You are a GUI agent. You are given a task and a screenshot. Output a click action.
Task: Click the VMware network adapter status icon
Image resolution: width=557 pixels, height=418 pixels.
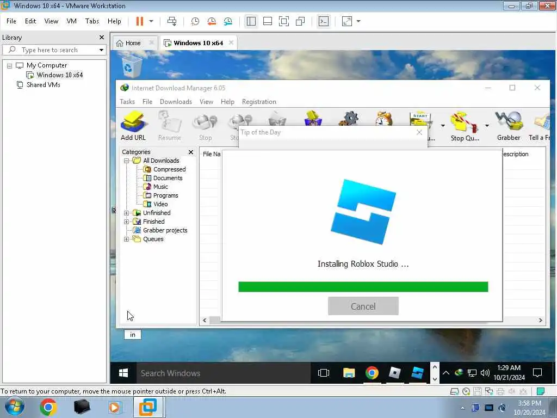(489, 391)
